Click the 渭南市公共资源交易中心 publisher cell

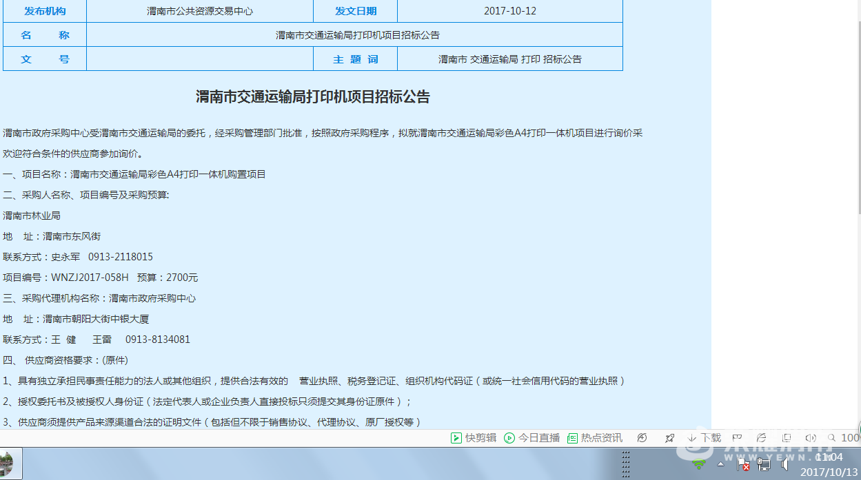pyautogui.click(x=200, y=11)
